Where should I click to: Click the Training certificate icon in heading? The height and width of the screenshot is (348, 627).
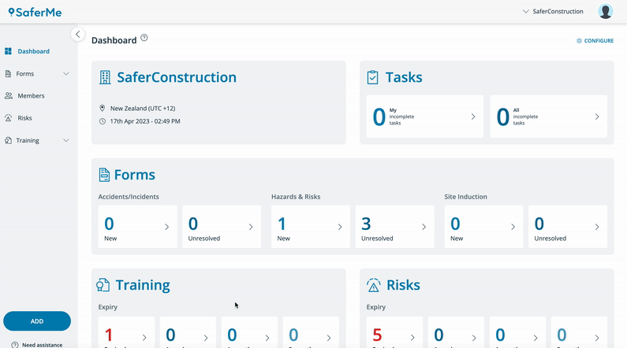[103, 285]
